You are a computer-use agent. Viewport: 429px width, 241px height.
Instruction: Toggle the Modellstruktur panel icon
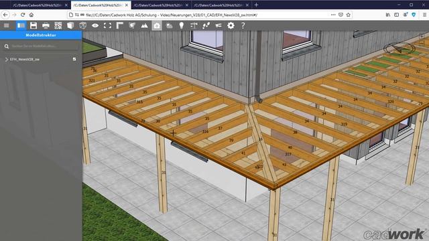click(21, 25)
